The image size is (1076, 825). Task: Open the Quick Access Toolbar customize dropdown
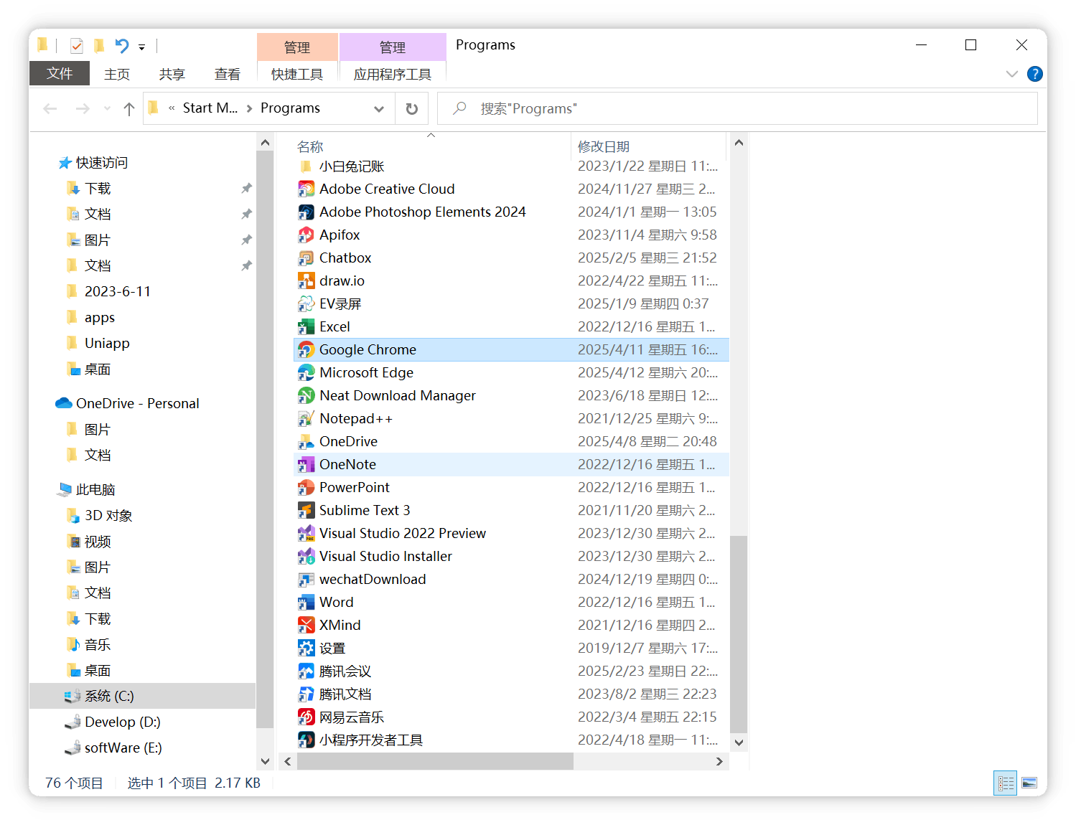(x=141, y=47)
